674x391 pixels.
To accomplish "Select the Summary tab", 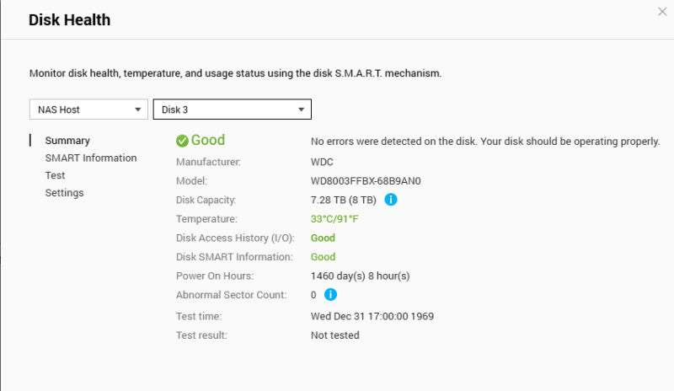I will (x=67, y=141).
